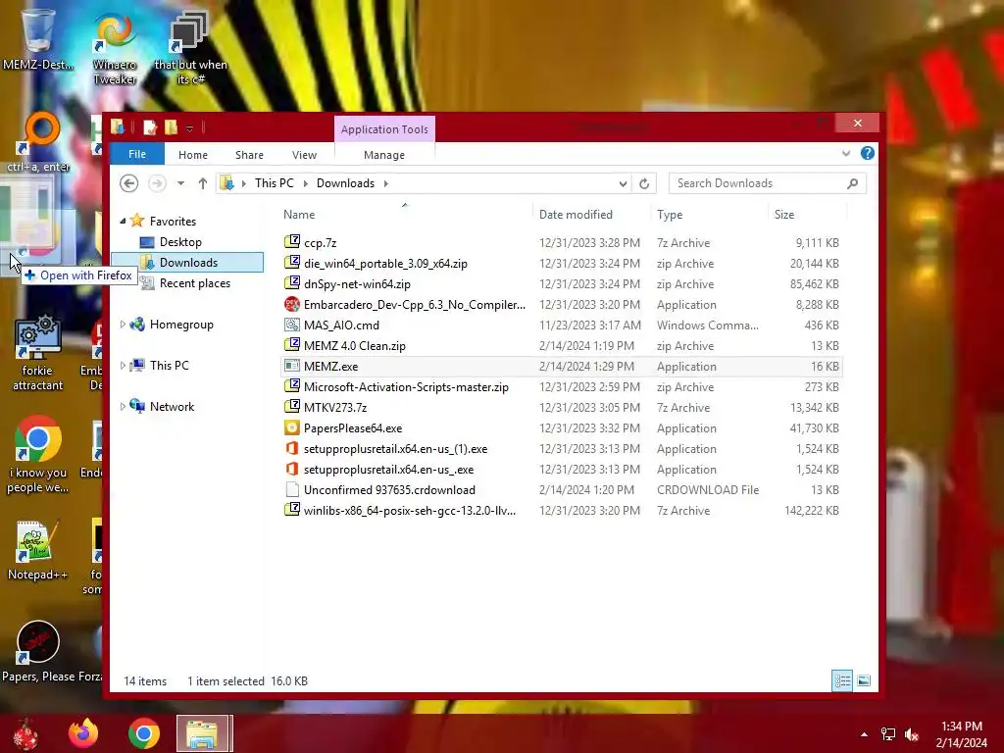Screen dimensions: 1004x753
Task: Click in the Search Downloads field
Action: [x=760, y=183]
